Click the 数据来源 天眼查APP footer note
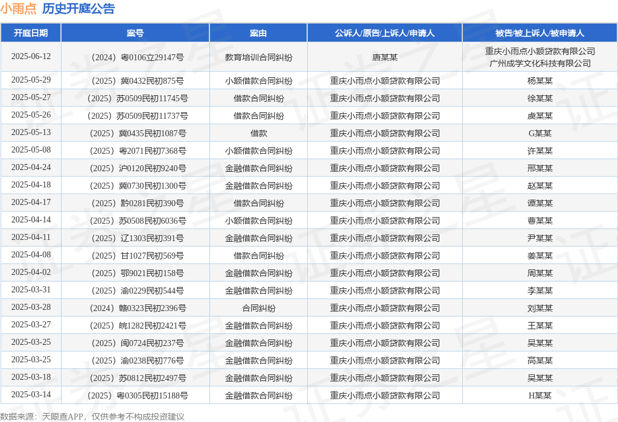The width and height of the screenshot is (618, 422). [92, 417]
